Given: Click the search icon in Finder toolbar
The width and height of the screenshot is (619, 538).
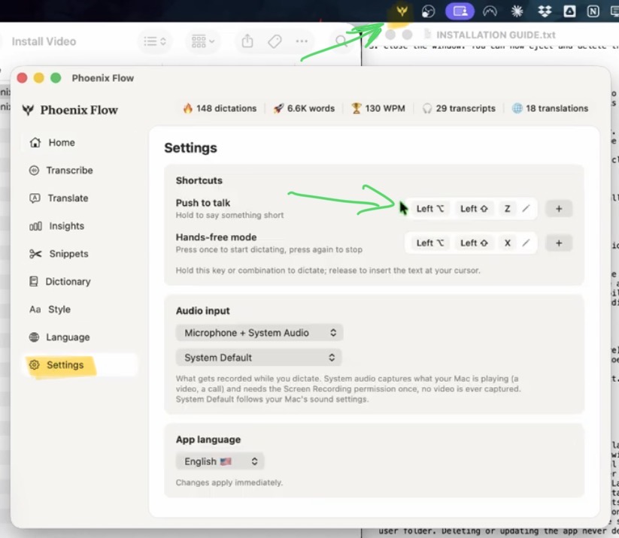Looking at the screenshot, I should coord(341,41).
